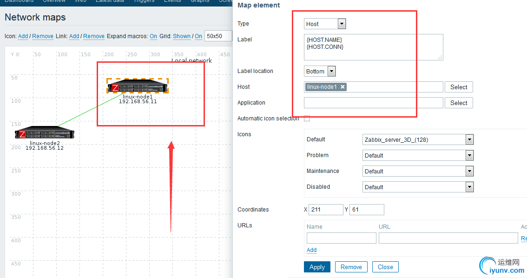Select the linux-node1 server icon on map
The image size is (527, 278).
pyautogui.click(x=138, y=86)
